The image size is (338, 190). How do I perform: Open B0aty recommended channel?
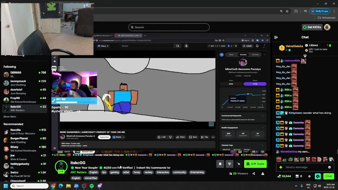[x=25, y=149]
